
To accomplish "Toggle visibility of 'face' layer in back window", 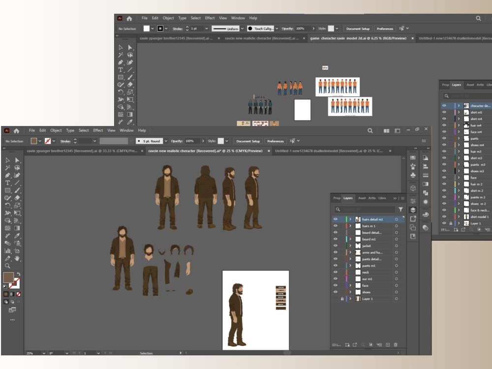I will click(444, 177).
